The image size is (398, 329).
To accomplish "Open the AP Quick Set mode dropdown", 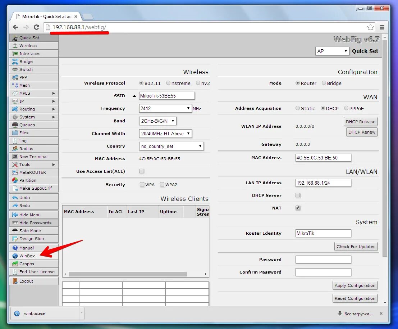I will point(332,51).
